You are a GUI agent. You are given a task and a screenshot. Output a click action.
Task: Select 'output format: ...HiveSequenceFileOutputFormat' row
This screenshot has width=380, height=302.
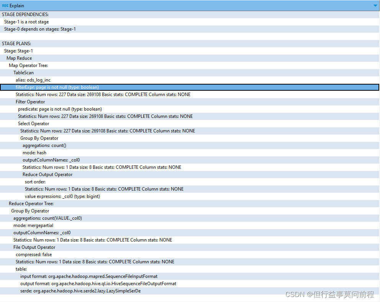(x=190, y=283)
